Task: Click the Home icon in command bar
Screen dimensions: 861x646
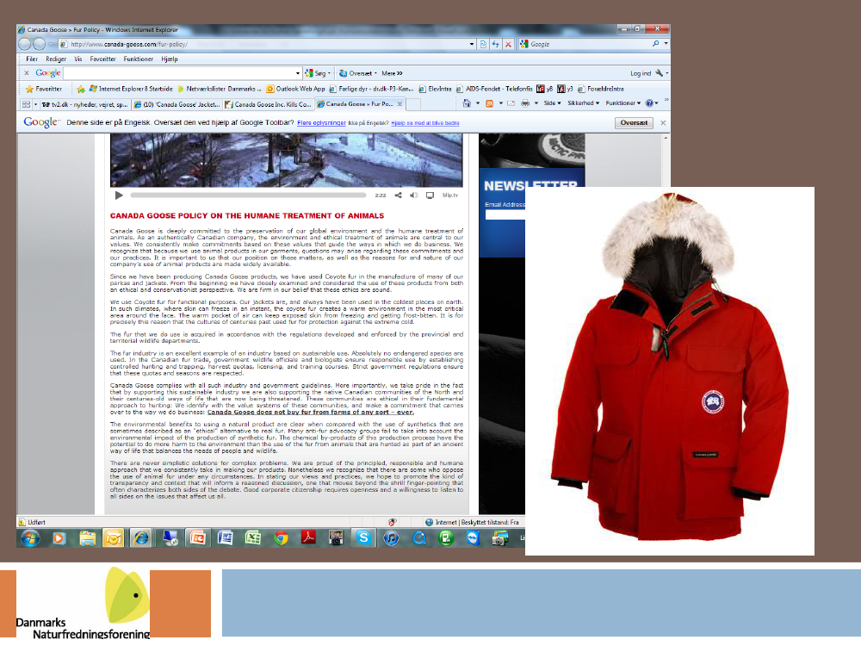Action: [466, 103]
